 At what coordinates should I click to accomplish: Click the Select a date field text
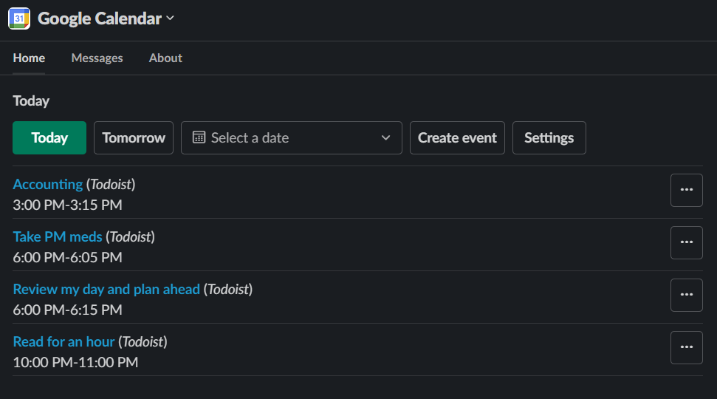(250, 137)
